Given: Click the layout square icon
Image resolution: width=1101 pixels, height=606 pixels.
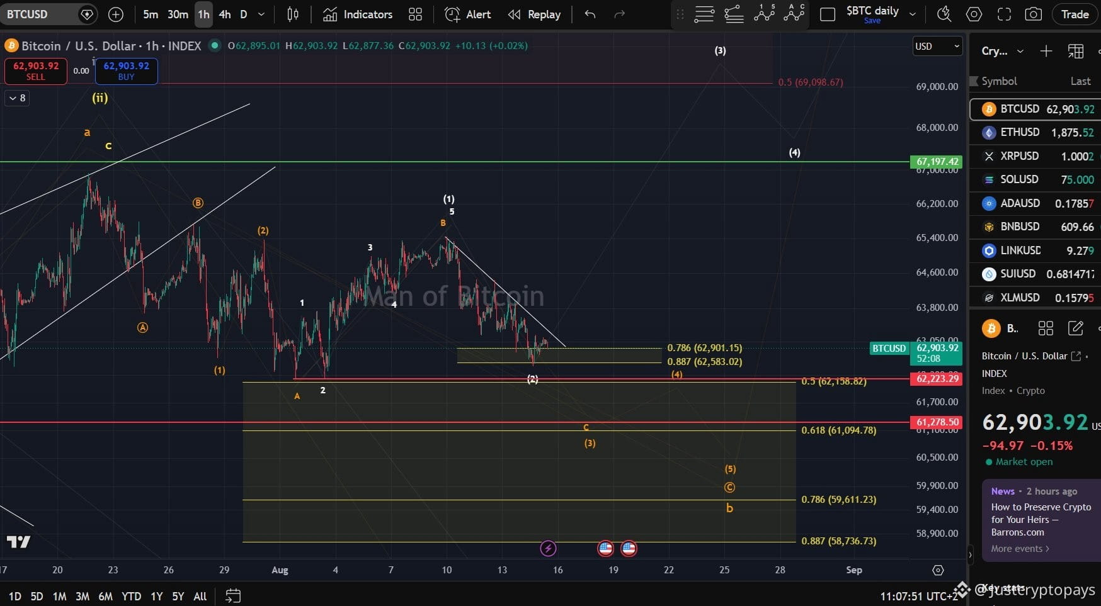Looking at the screenshot, I should pyautogui.click(x=828, y=14).
